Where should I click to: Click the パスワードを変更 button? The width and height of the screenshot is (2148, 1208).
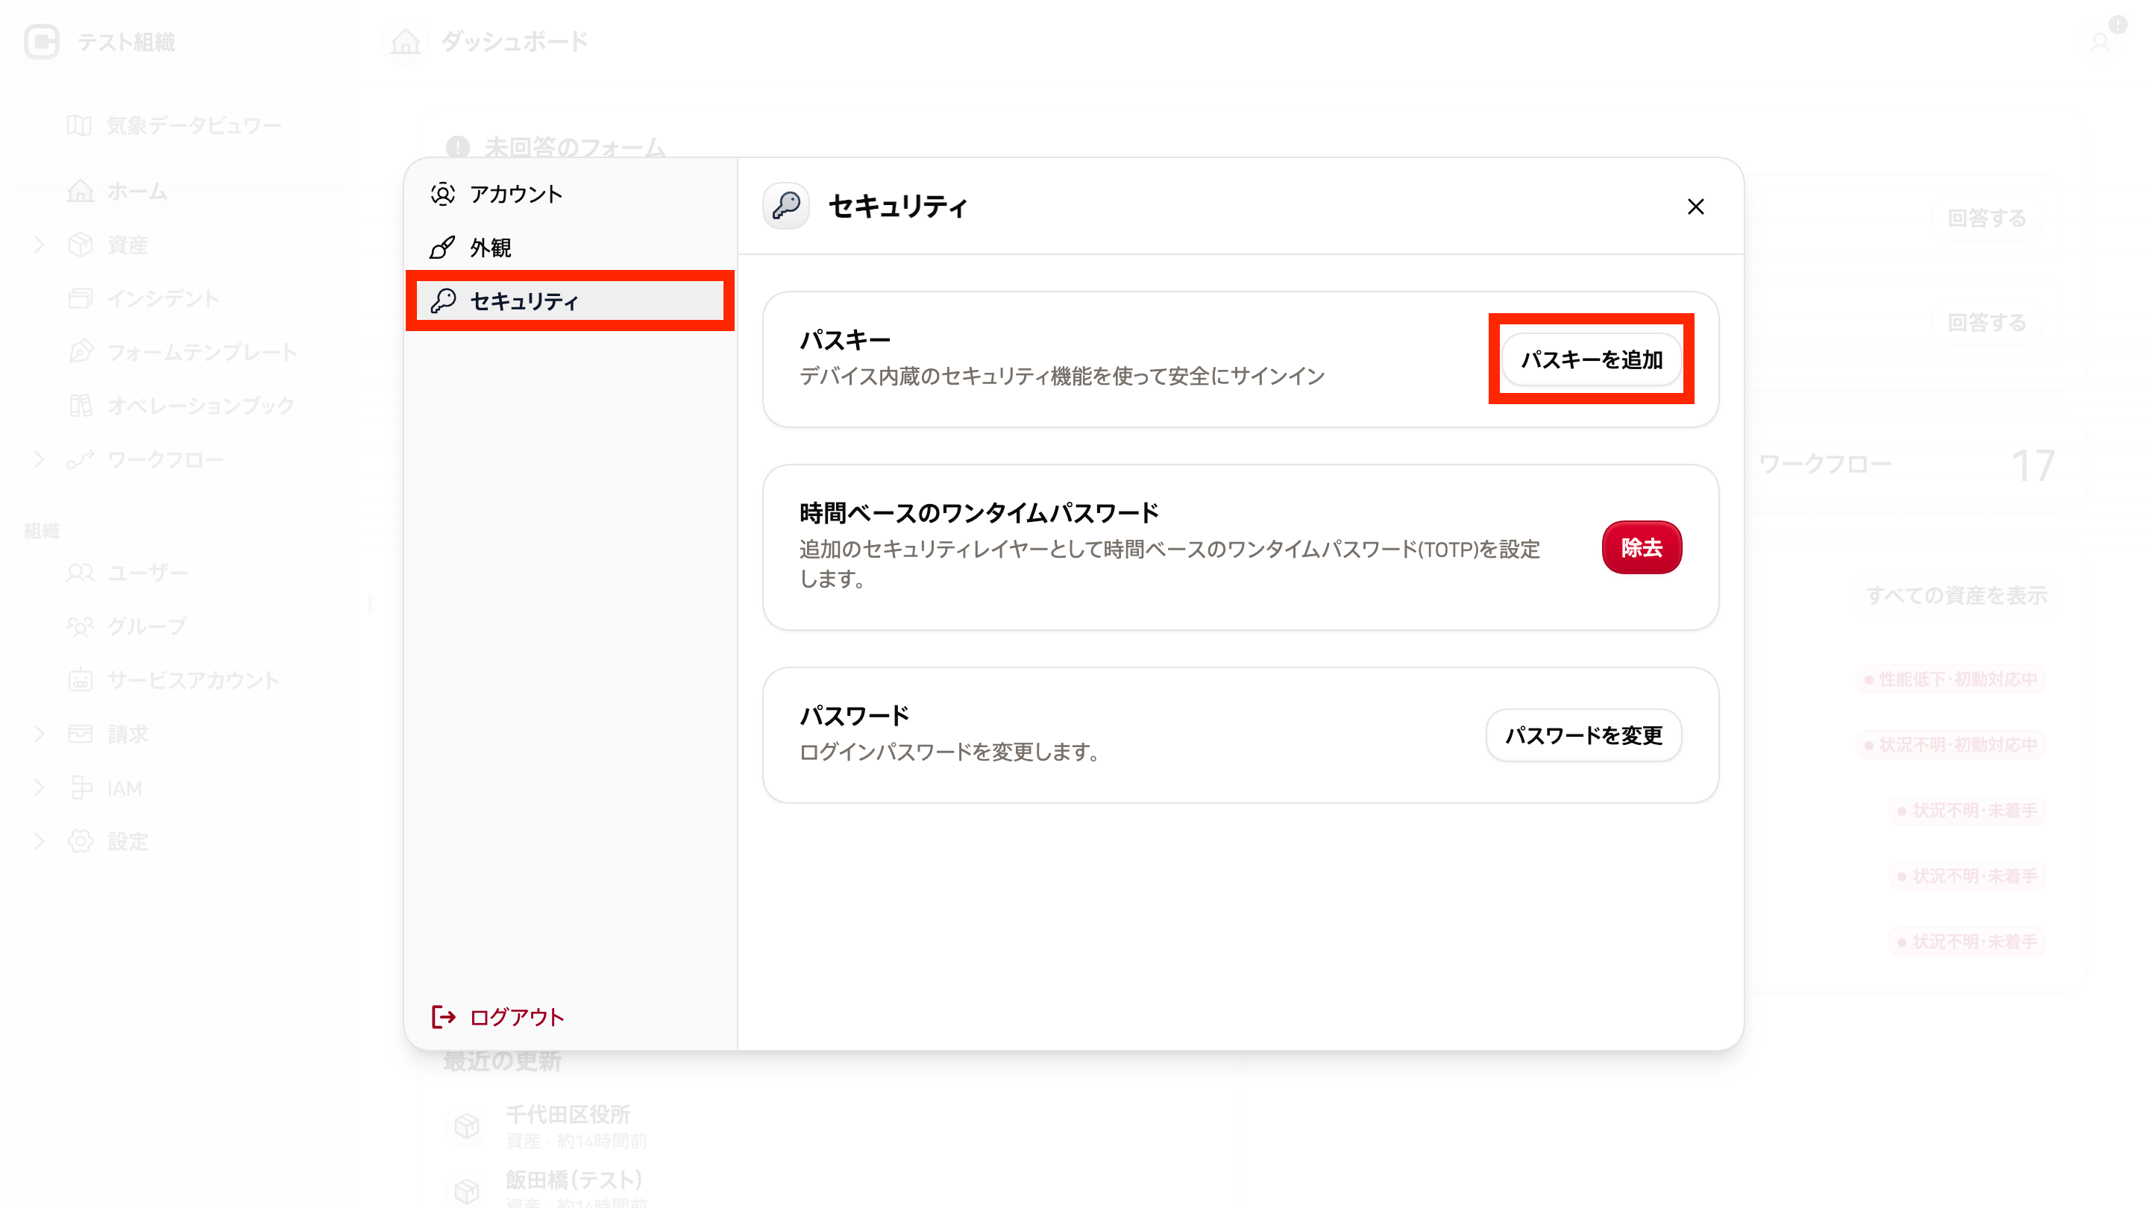[1583, 735]
